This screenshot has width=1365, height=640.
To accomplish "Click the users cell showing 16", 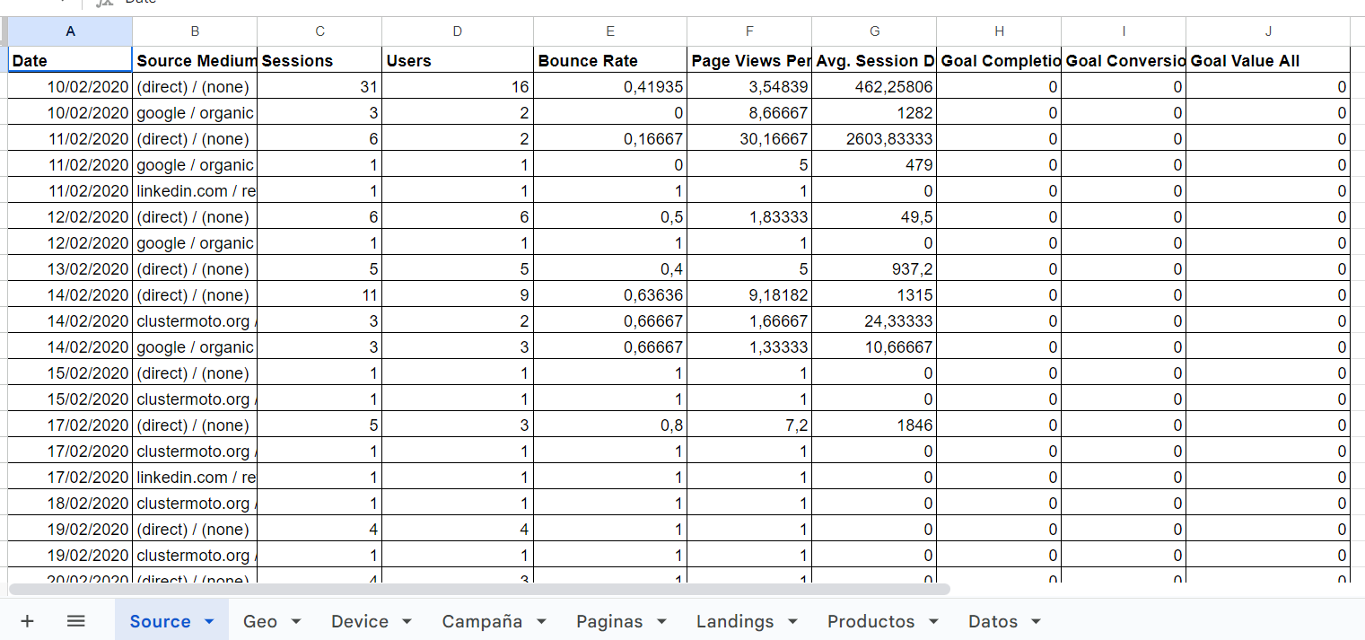I will coord(458,87).
